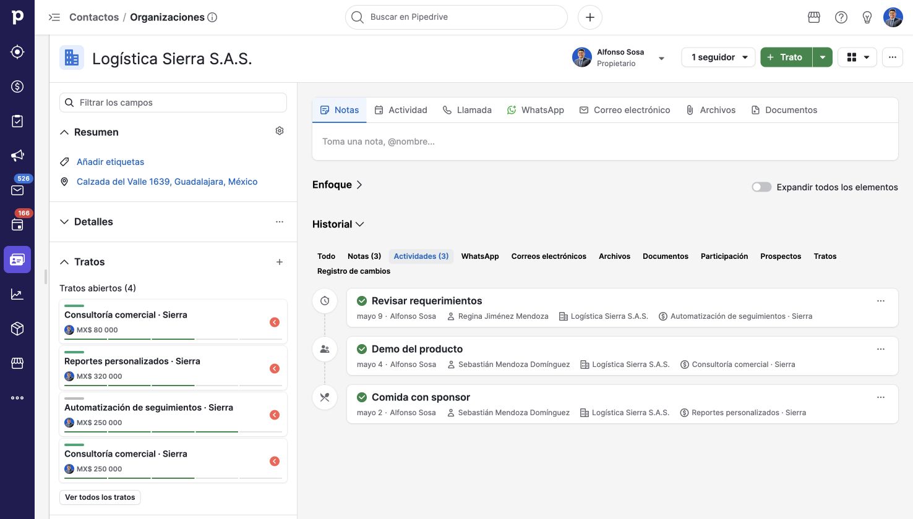Switch to Actividad tab
Image resolution: width=913 pixels, height=519 pixels.
tap(401, 110)
